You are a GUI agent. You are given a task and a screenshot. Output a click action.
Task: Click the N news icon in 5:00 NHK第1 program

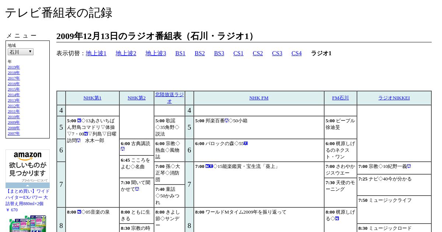[79, 121]
